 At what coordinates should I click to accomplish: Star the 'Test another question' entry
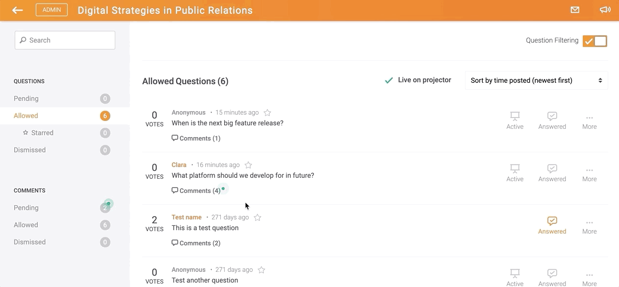pyautogui.click(x=261, y=270)
